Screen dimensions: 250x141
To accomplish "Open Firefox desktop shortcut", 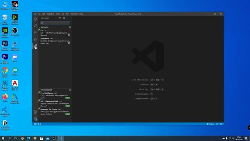I will (x=5, y=98).
